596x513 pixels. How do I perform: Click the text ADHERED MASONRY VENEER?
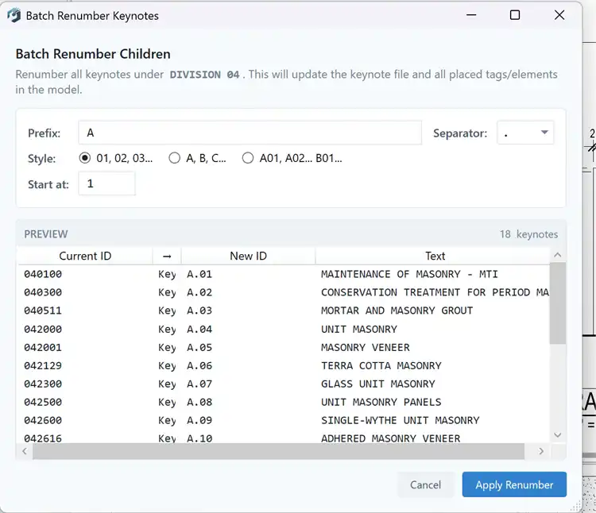(x=391, y=438)
